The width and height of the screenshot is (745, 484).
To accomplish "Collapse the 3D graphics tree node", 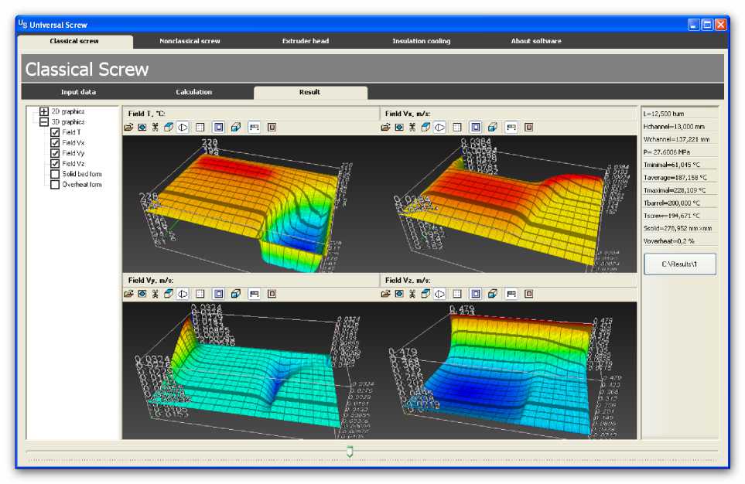I will [x=44, y=122].
